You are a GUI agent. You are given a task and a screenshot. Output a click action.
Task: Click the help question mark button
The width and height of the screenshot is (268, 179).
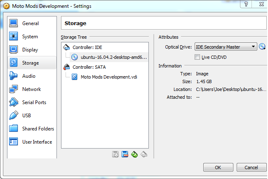click(x=246, y=4)
